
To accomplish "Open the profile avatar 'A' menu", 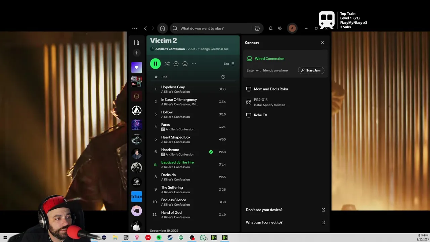I will pos(292,28).
